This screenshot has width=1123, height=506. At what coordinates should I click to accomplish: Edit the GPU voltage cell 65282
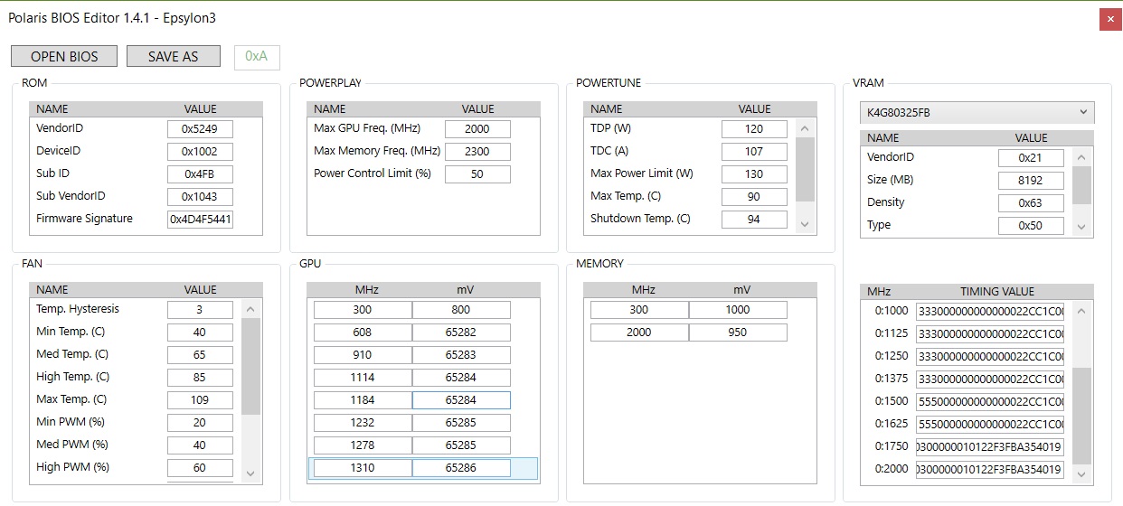461,332
